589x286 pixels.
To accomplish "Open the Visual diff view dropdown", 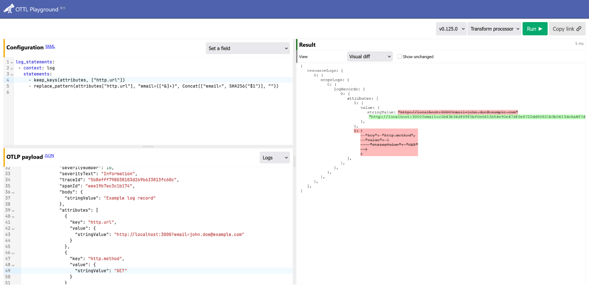I will [370, 56].
